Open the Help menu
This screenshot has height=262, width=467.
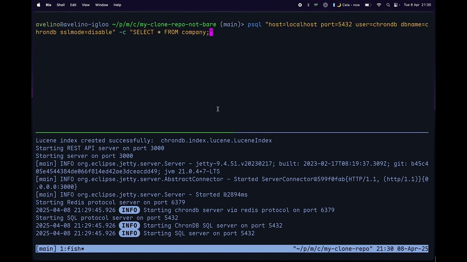[x=117, y=5]
